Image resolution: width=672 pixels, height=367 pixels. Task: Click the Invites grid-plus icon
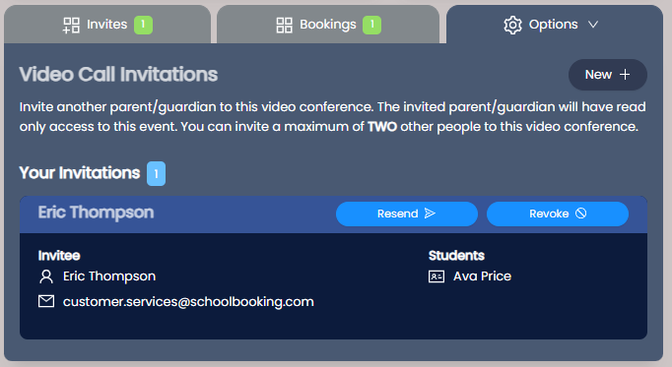point(71,25)
